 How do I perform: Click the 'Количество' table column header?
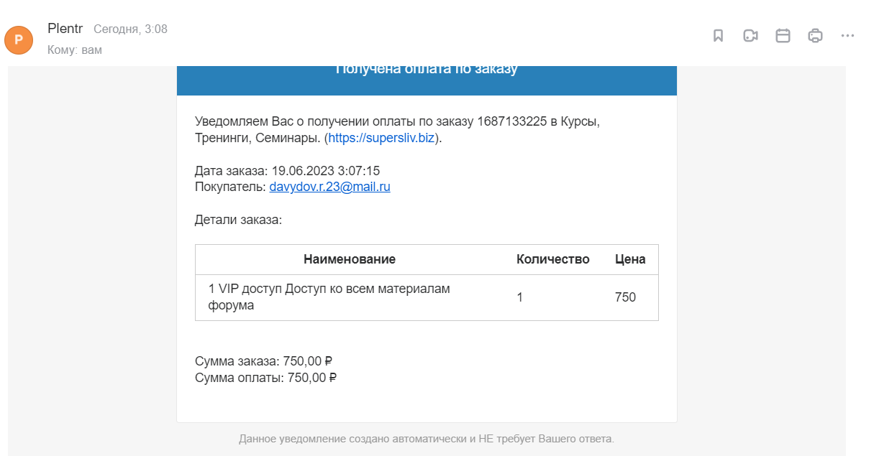tap(553, 259)
